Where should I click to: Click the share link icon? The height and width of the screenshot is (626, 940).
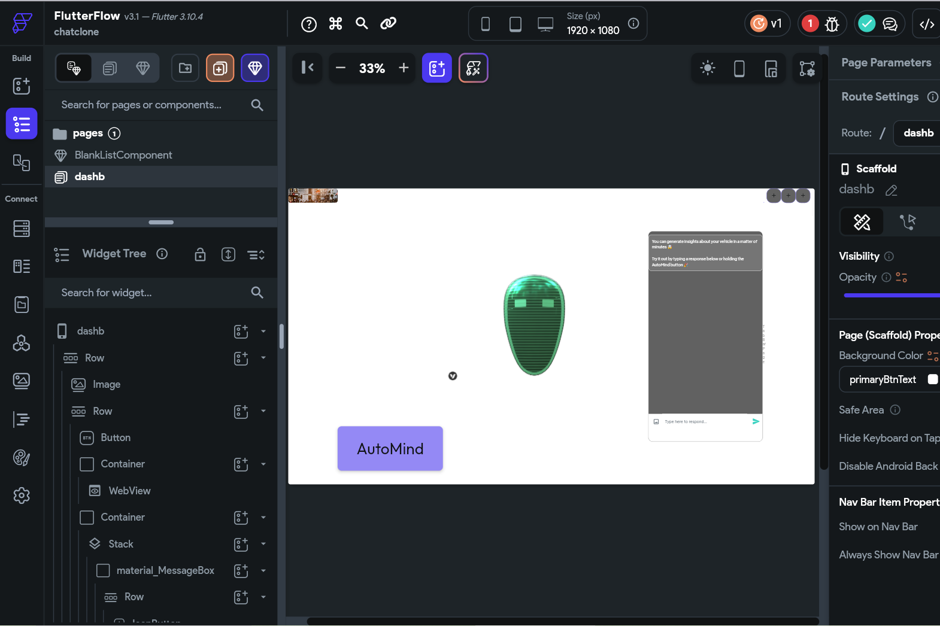(x=389, y=23)
